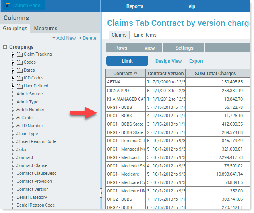Viewport: 254px width, 213px height.
Task: Select Admit Type grouping
Action: click(27, 102)
